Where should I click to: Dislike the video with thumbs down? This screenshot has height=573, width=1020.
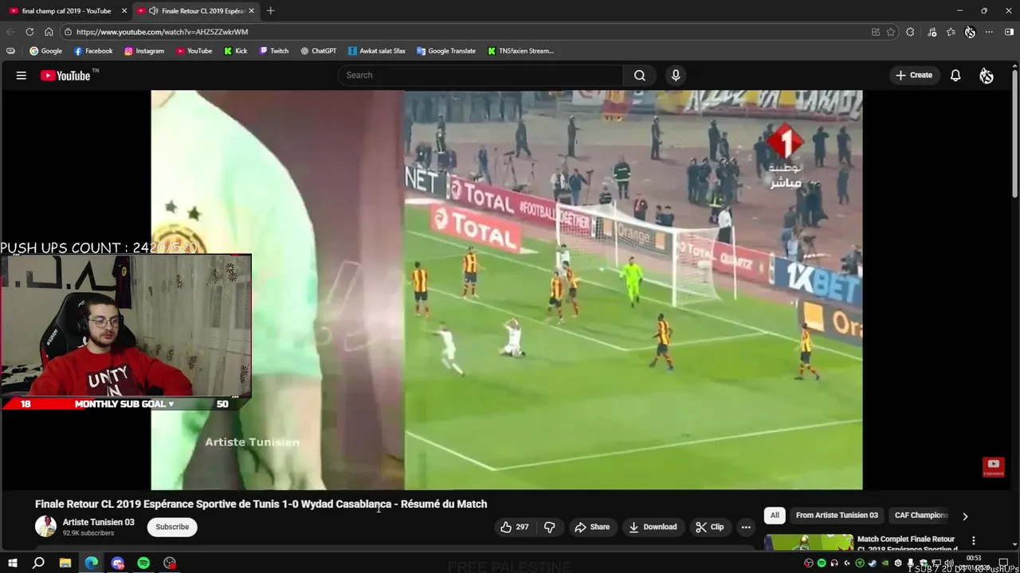[549, 527]
